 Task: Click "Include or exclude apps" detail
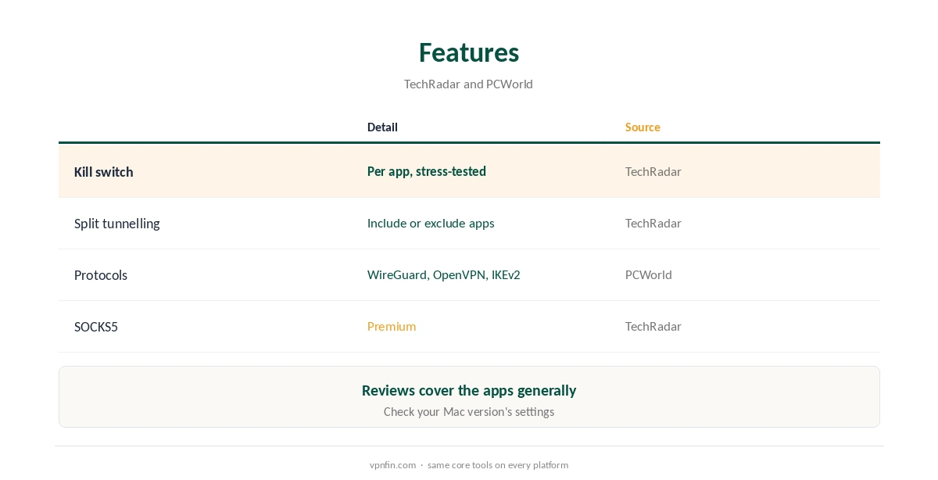click(431, 224)
